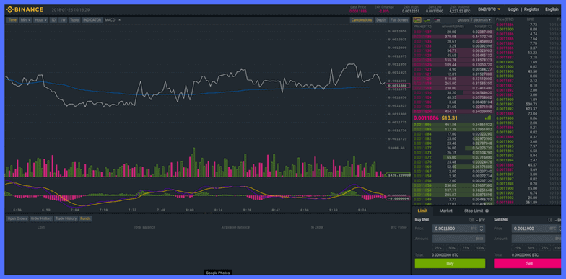Click the Buy price stepper arrows
This screenshot has height=279, width=566.
(482, 229)
